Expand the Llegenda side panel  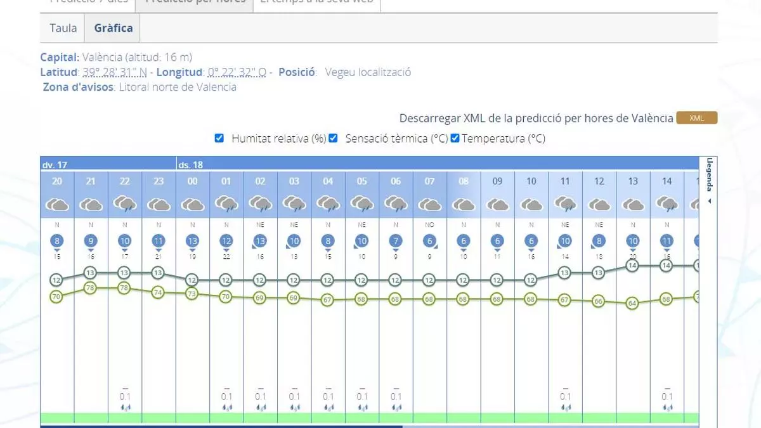click(x=710, y=181)
